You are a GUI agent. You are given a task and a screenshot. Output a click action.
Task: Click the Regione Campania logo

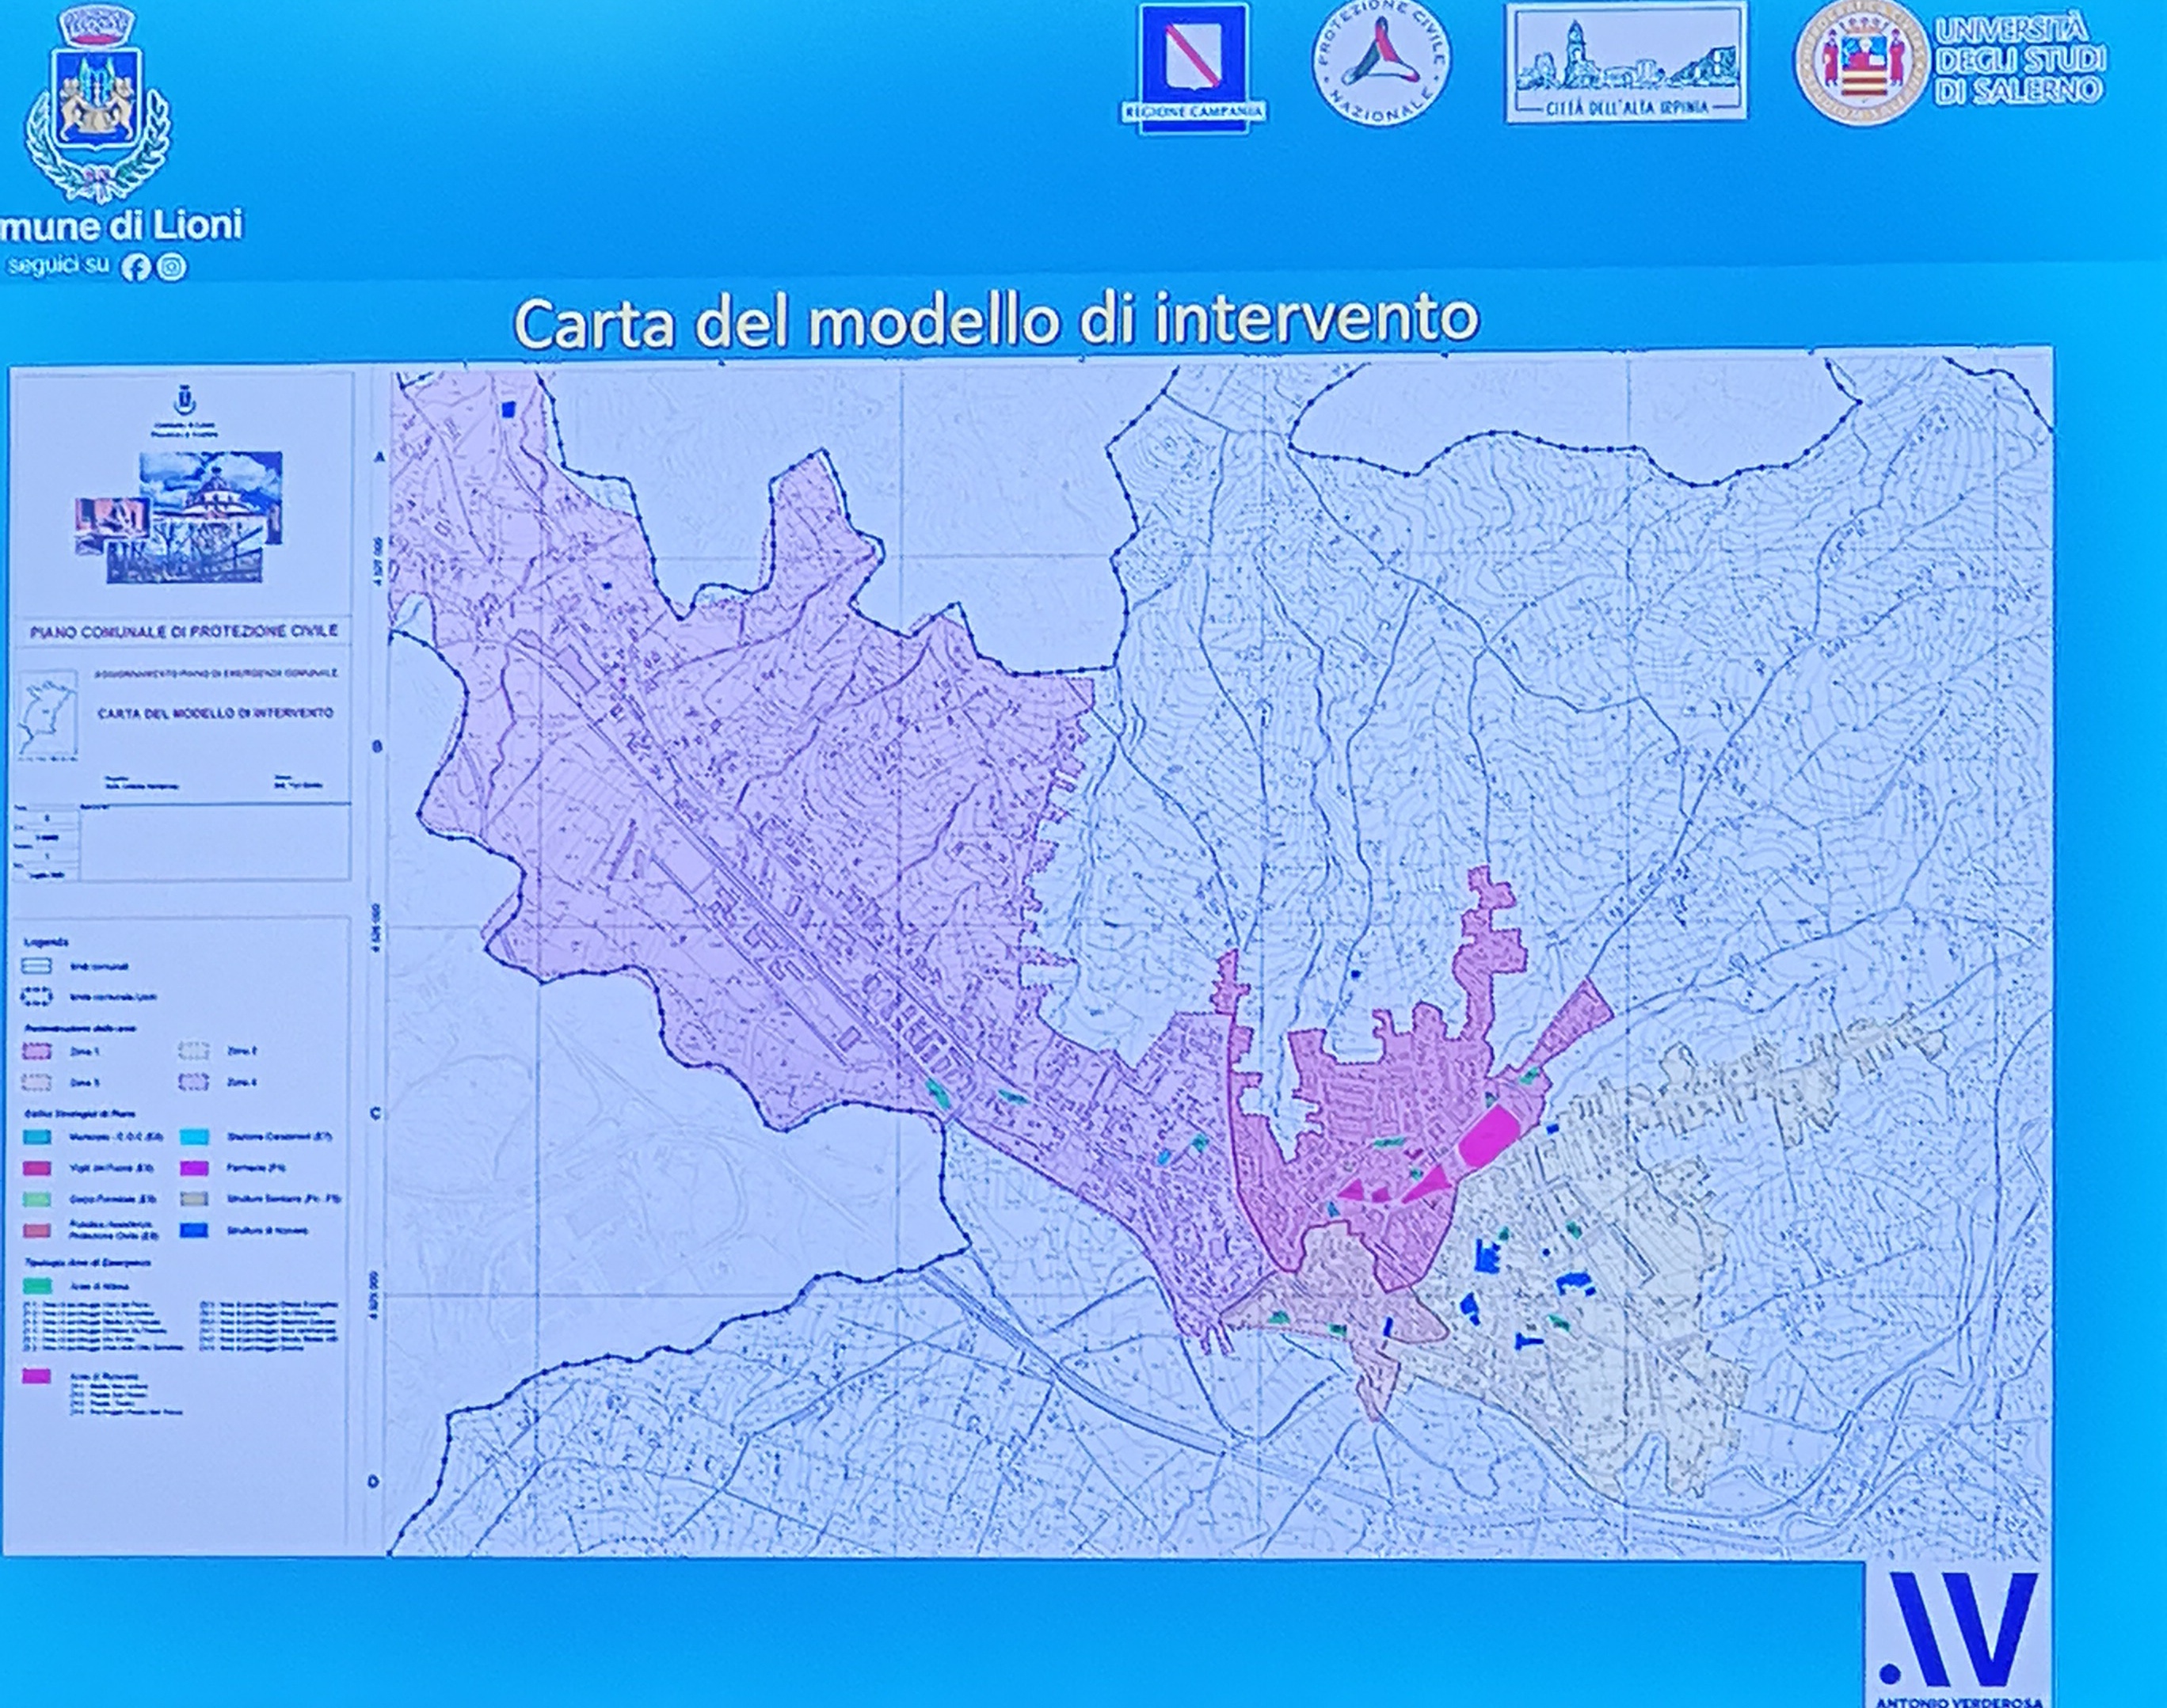pyautogui.click(x=1192, y=64)
